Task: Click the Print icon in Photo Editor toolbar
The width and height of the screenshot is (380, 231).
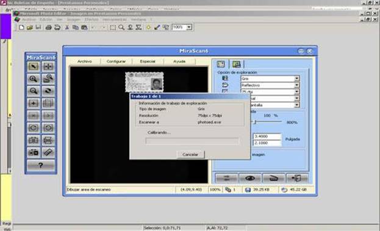Action: [x=48, y=27]
